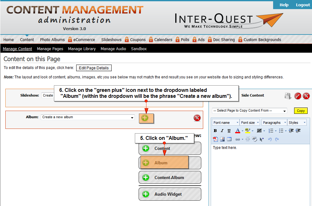
Task: Open Select Page to Copy Content From dropdown
Action: [x=249, y=111]
